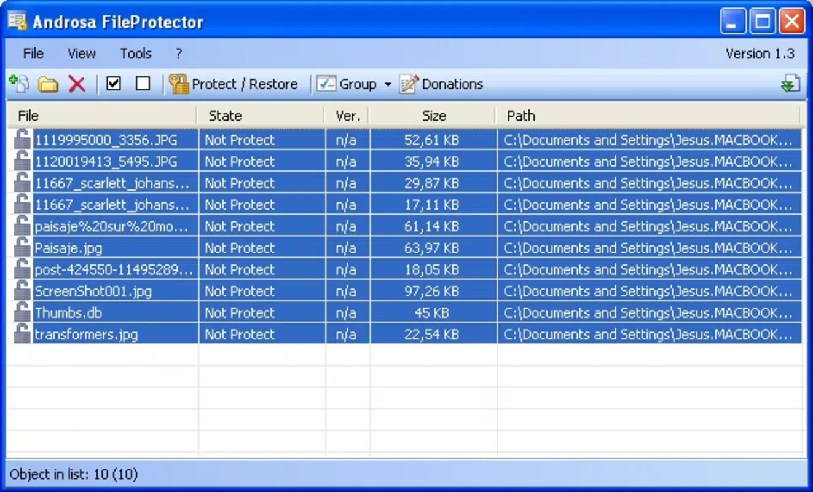Click padlock icon of 1119995000_3356.JPG row
The width and height of the screenshot is (813, 492).
[22, 139]
